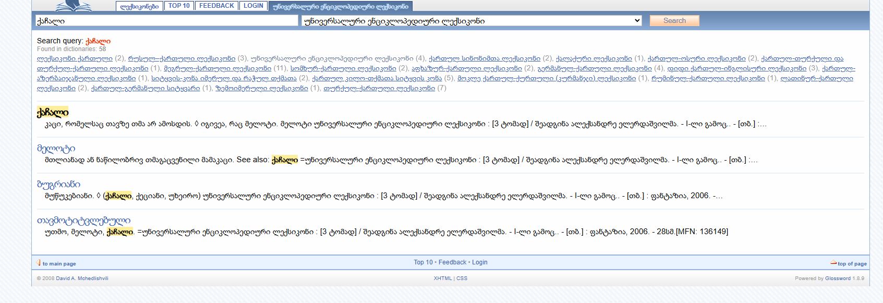Open the ლექსიკონები tab
This screenshot has height=303, width=883.
click(139, 6)
